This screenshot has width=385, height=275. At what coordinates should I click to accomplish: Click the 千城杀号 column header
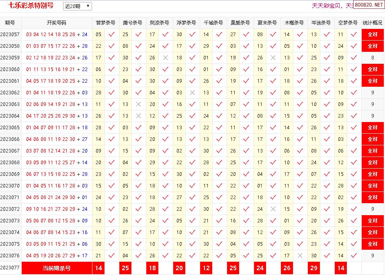click(x=213, y=23)
